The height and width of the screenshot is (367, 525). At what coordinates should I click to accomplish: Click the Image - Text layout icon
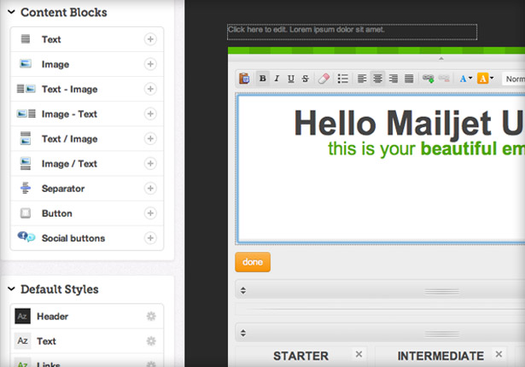[26, 114]
